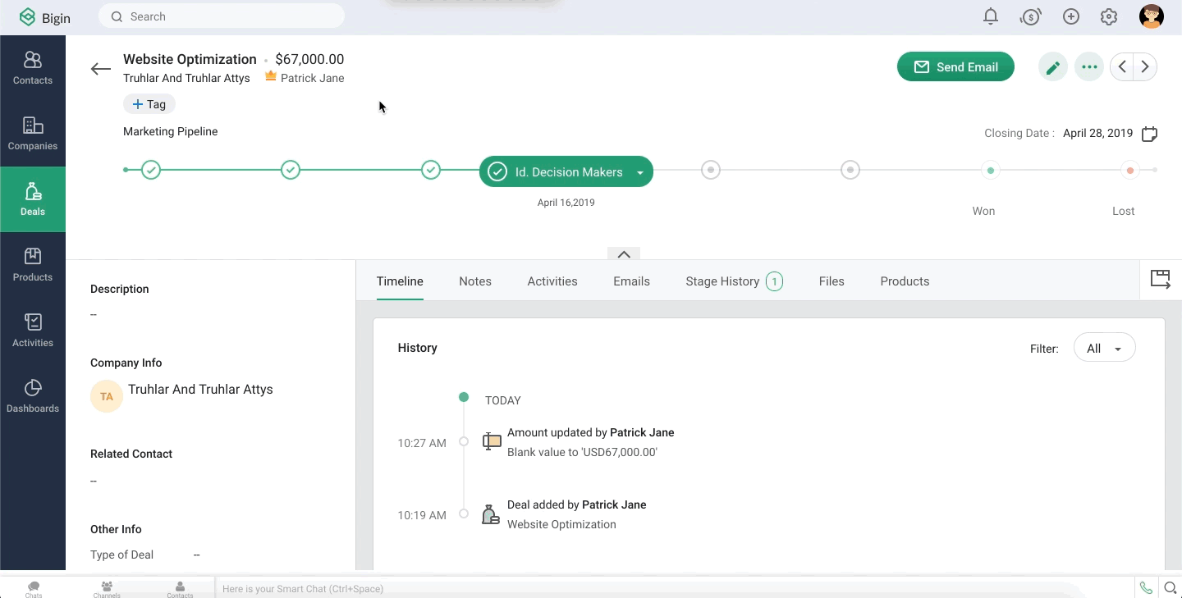Viewport: 1182px width, 598px height.
Task: Mark the deal as Won stage
Action: point(991,171)
